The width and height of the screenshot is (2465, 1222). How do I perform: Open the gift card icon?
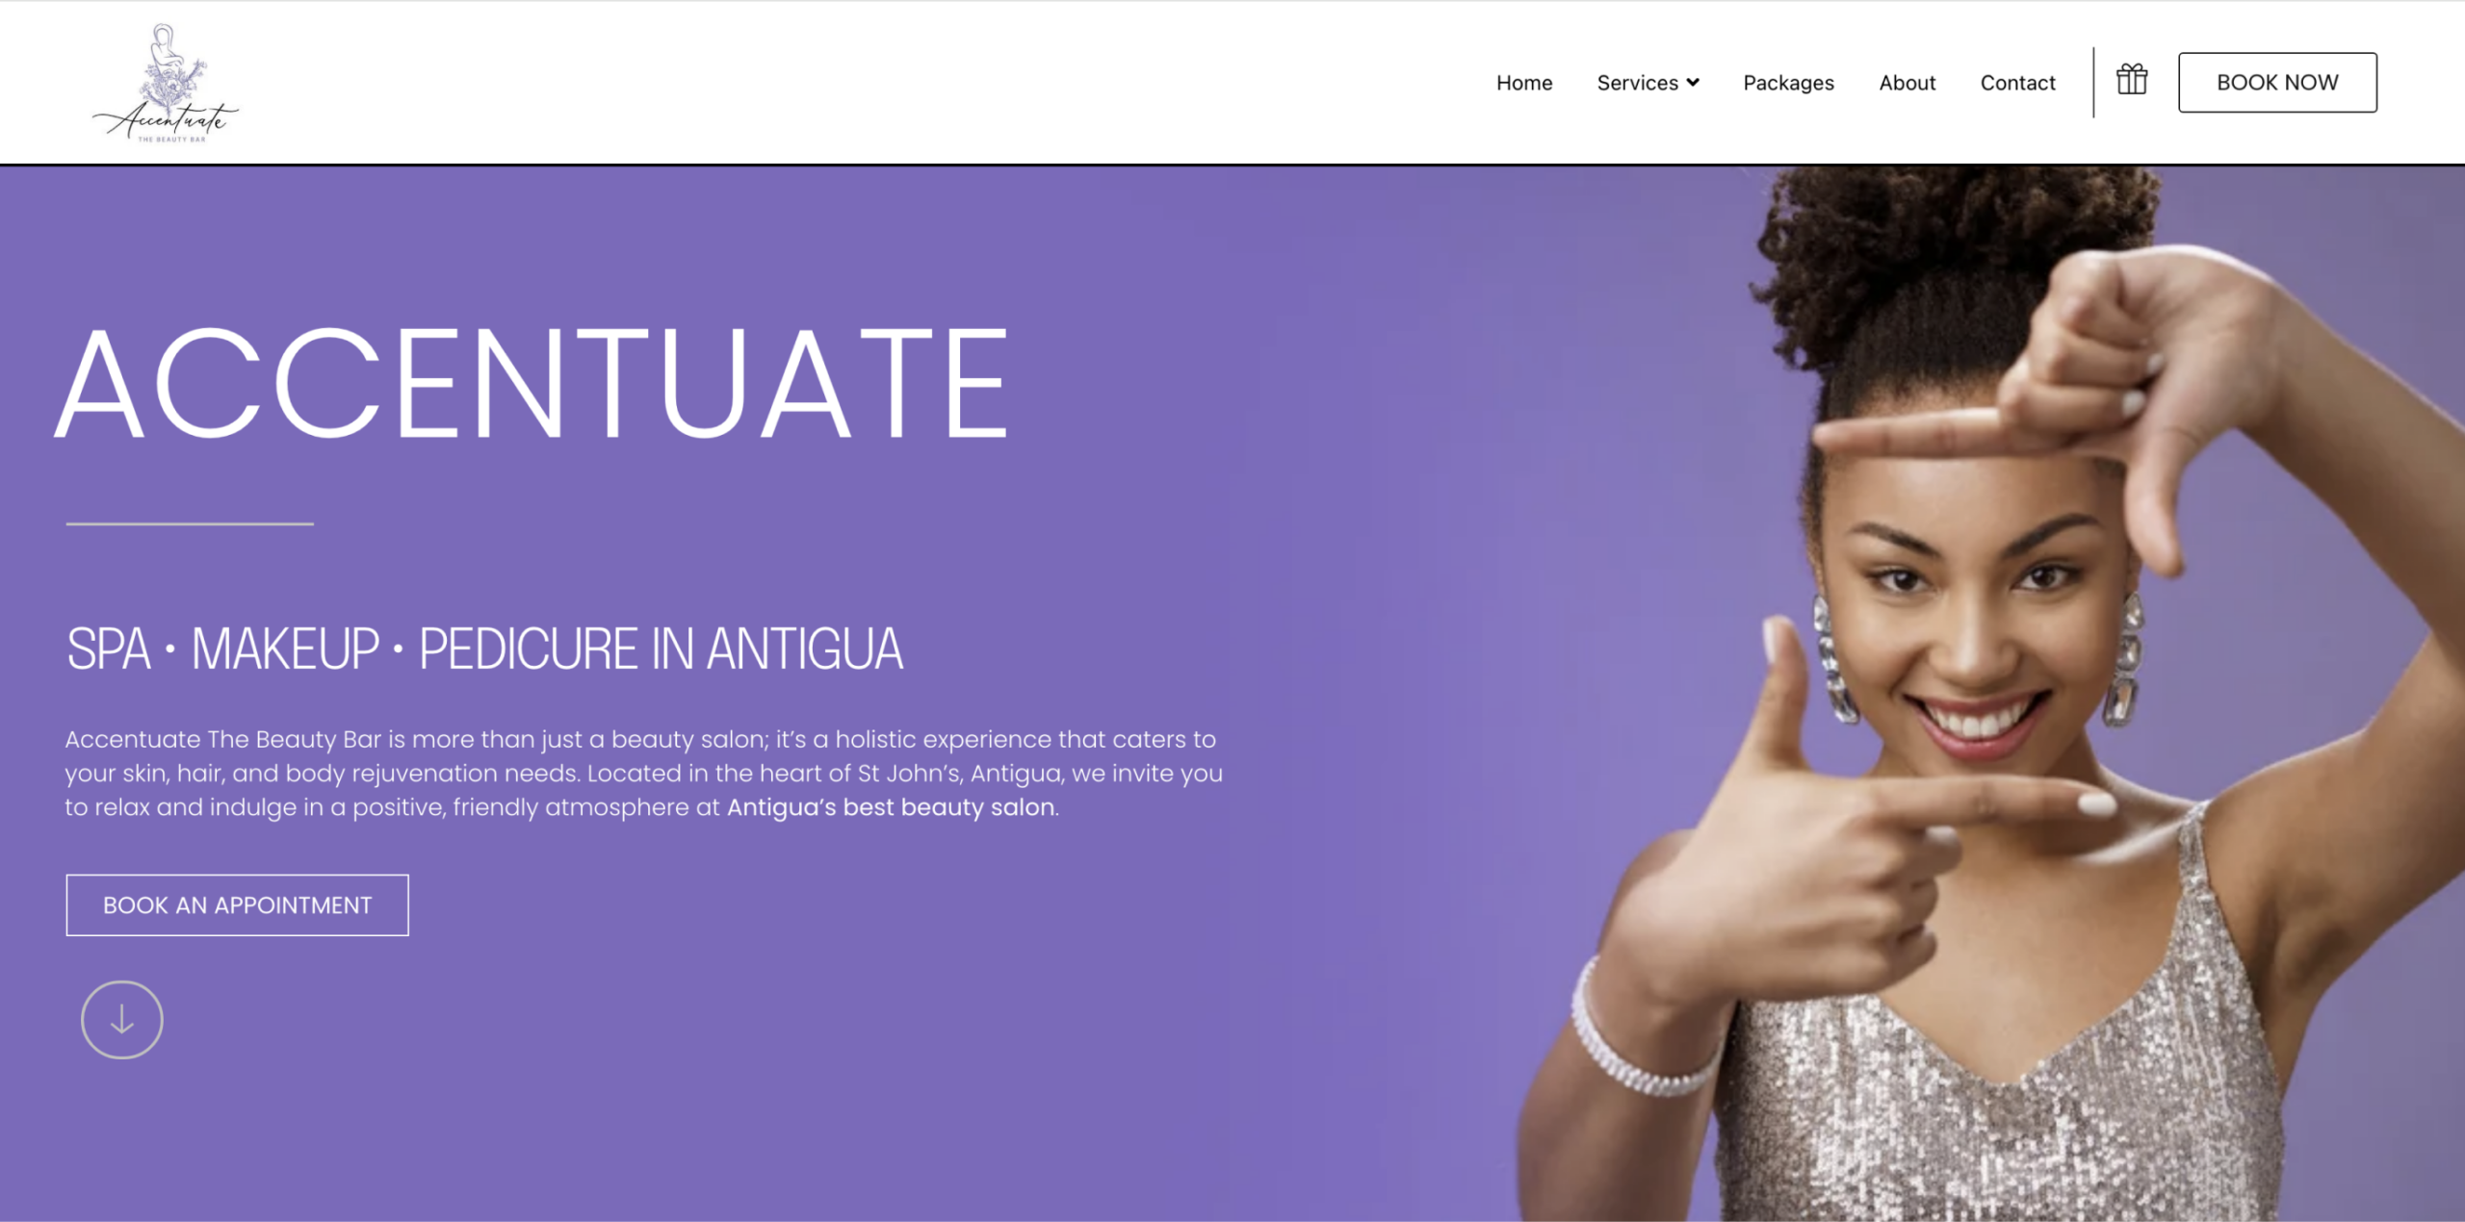2132,79
